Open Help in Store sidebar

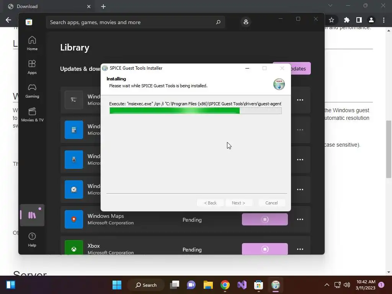tap(32, 240)
